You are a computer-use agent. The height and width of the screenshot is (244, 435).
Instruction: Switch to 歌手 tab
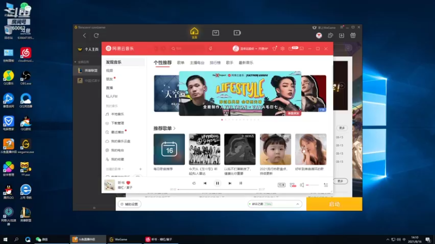(229, 63)
